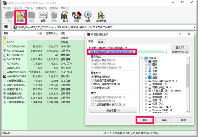Click the 快速重启.EXE file icon
The height and width of the screenshot is (137, 198).
(x=5, y=94)
